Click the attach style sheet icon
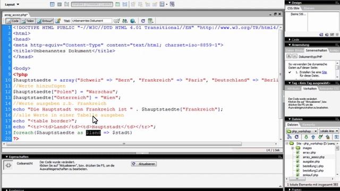 click(x=321, y=34)
